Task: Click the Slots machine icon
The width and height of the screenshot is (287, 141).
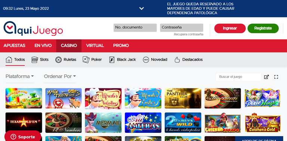Action: click(35, 60)
